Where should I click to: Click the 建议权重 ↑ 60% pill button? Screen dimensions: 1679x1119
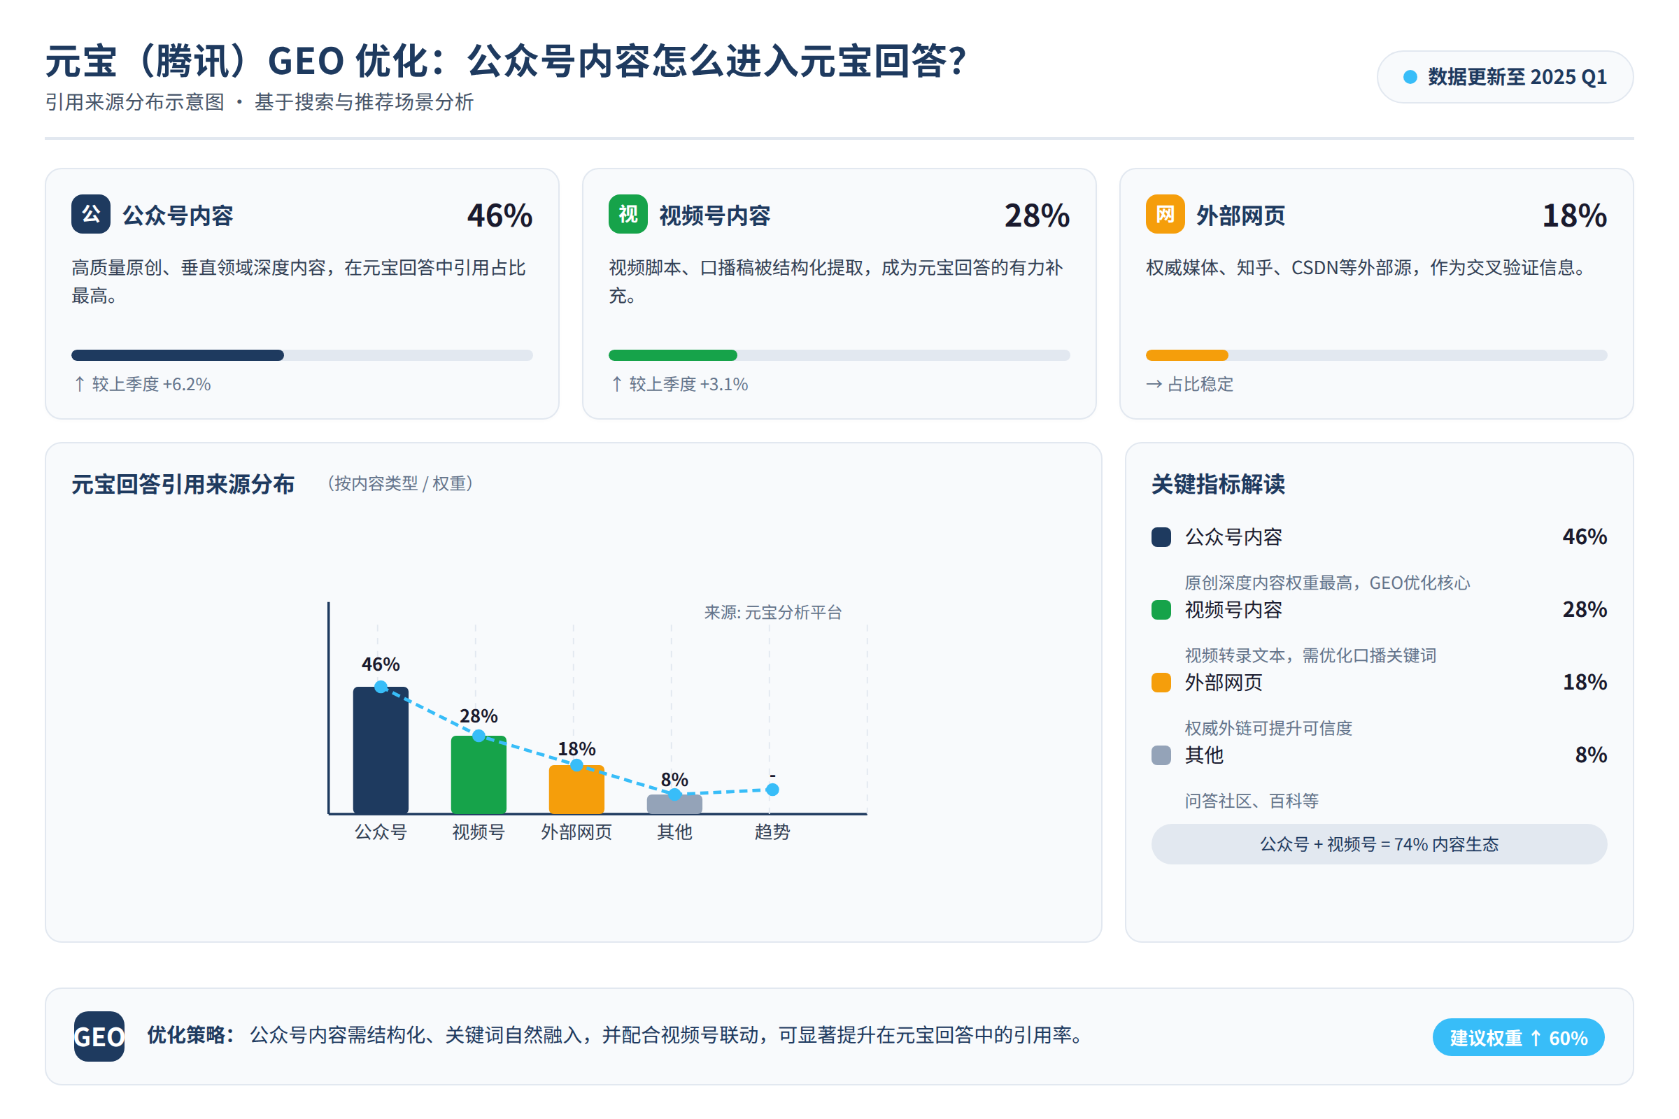(x=1519, y=1038)
